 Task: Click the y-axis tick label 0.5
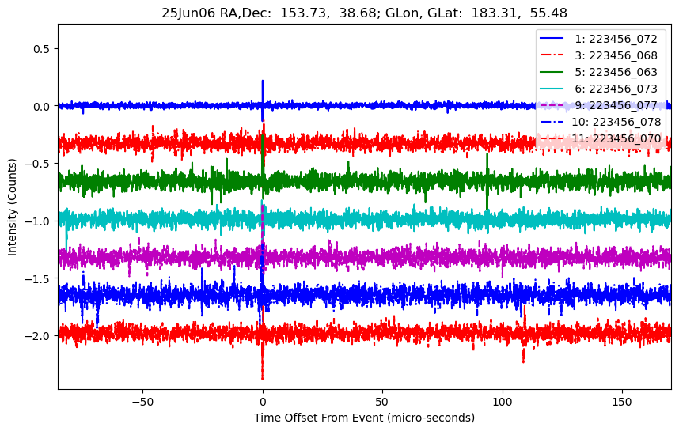click(43, 49)
